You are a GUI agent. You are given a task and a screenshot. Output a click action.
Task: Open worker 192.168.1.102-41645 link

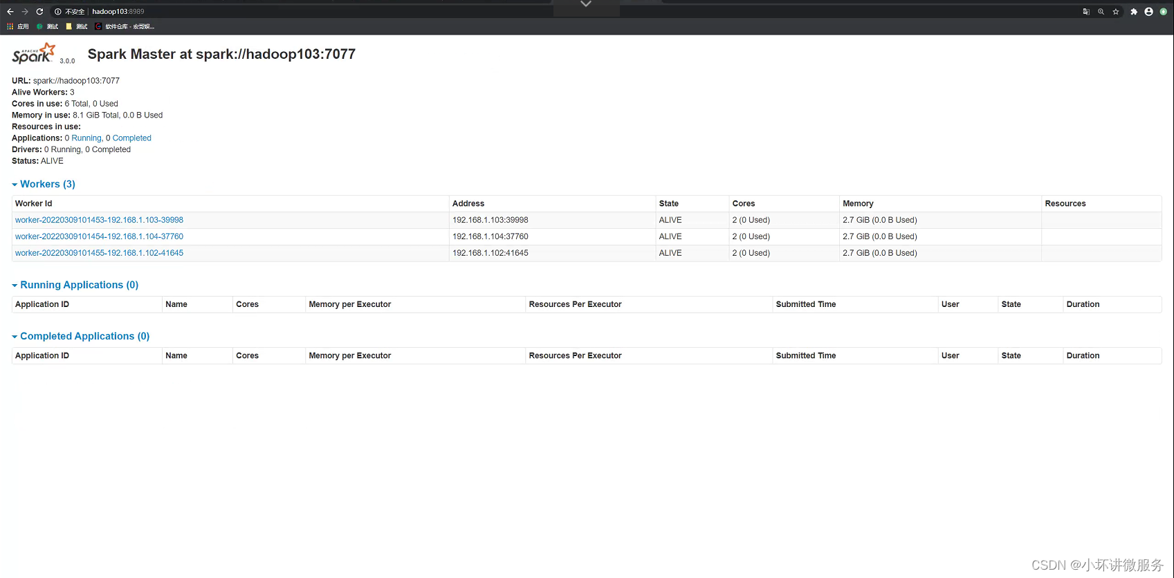(99, 253)
